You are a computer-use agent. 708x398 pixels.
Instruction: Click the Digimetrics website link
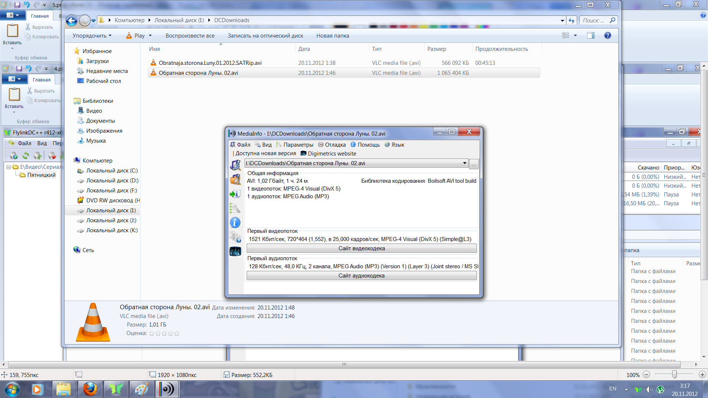tap(332, 154)
